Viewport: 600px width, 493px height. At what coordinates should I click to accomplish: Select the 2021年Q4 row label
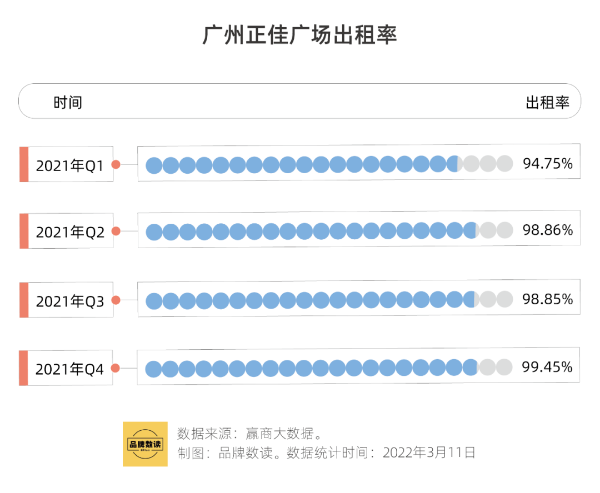click(70, 369)
